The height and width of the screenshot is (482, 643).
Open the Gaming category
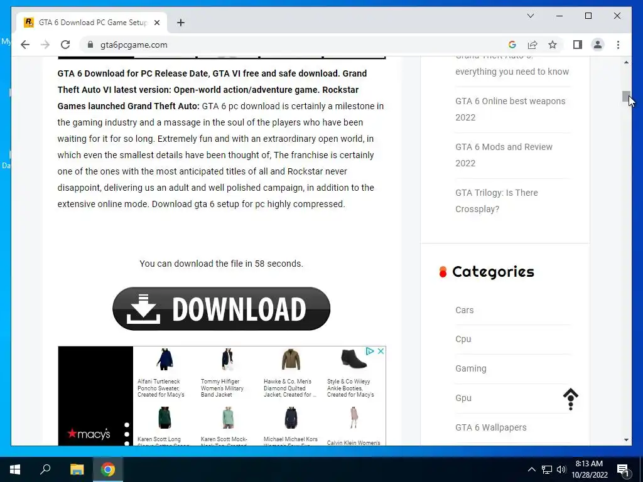[471, 368]
